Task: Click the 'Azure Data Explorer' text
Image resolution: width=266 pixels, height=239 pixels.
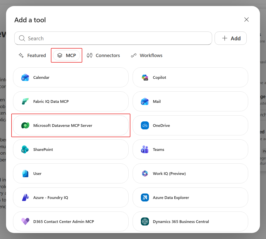Action: pos(171,197)
